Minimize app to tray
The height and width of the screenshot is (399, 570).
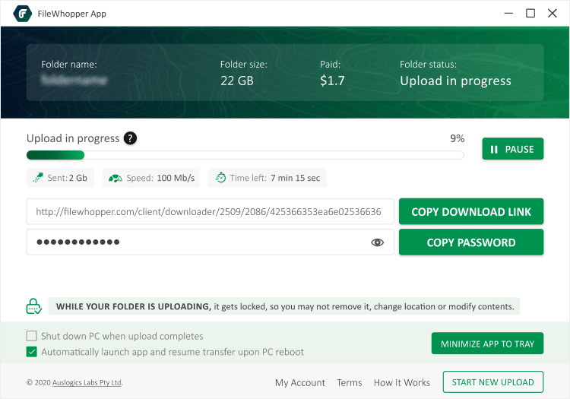tap(487, 344)
